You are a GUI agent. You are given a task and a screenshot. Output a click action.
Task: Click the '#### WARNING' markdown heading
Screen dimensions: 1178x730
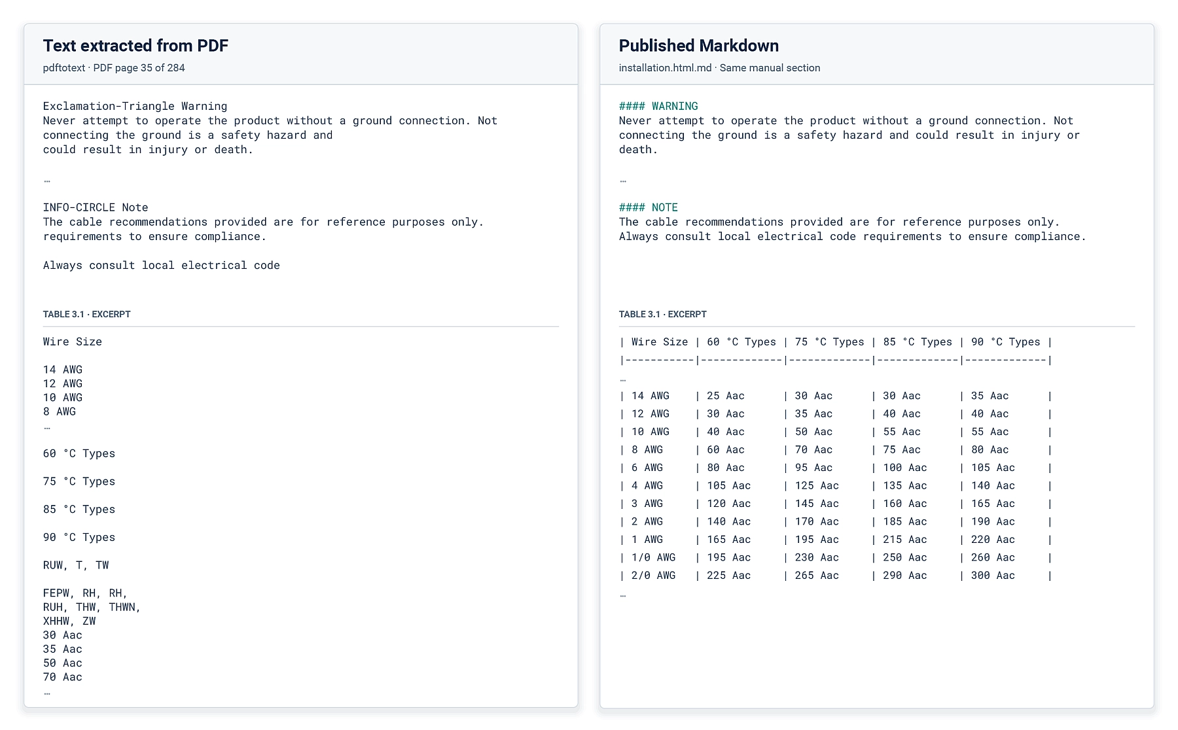pos(658,106)
